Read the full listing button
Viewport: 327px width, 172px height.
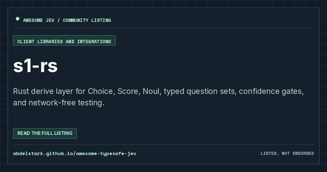[x=45, y=134]
